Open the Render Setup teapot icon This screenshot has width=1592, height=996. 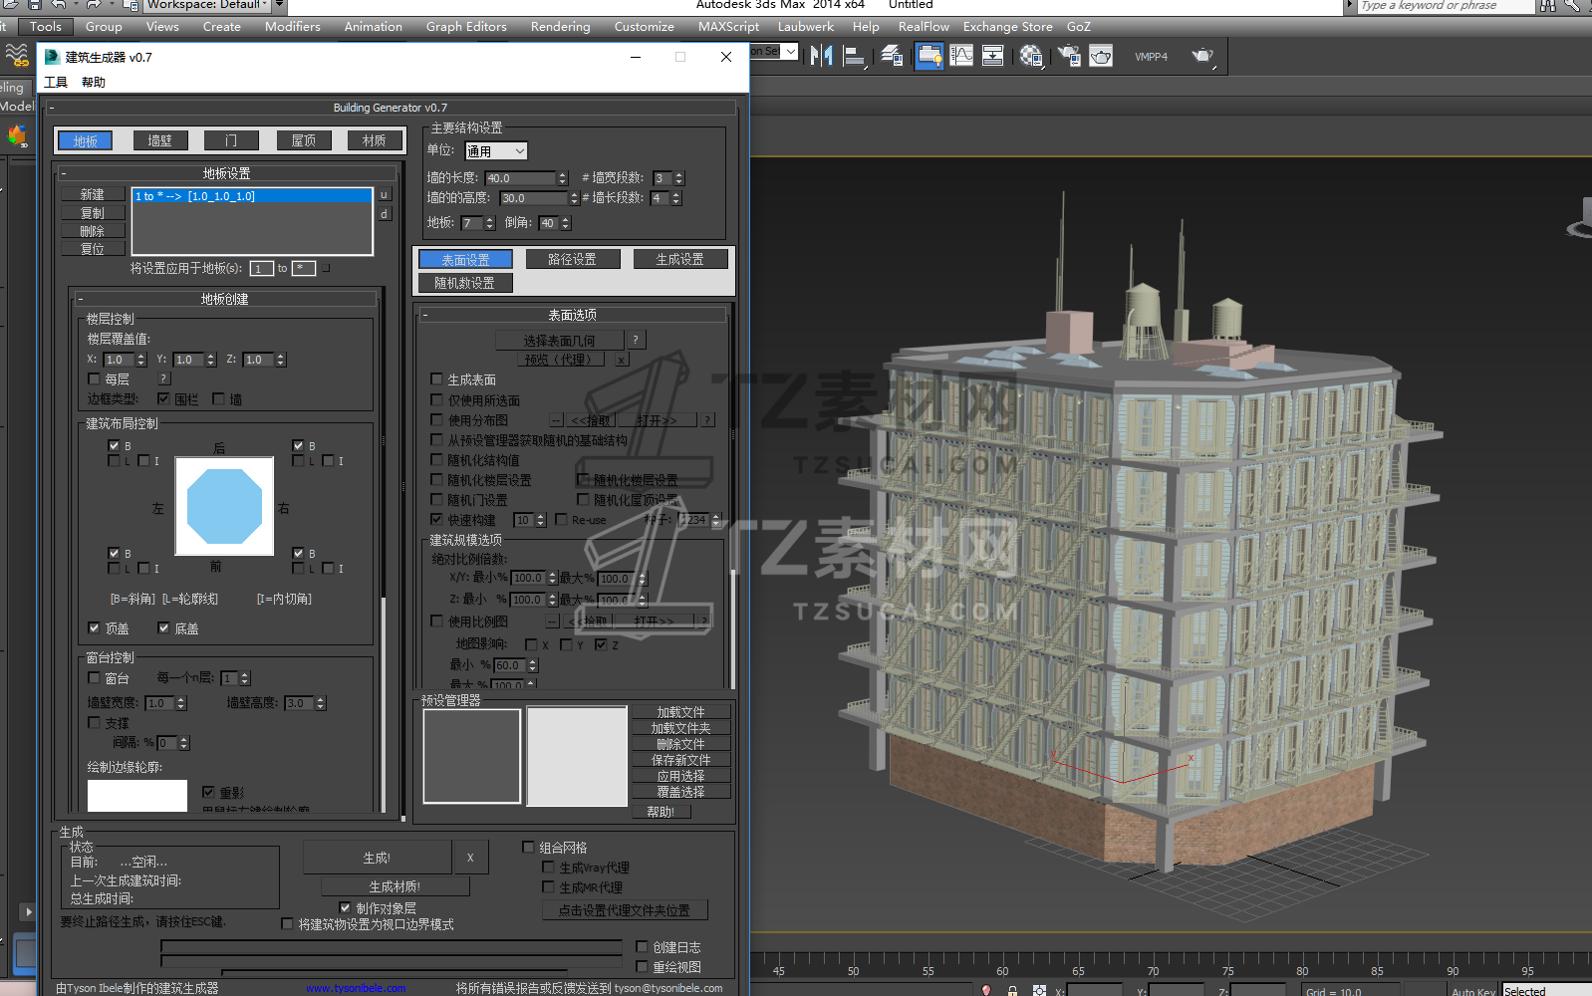pos(1069,57)
